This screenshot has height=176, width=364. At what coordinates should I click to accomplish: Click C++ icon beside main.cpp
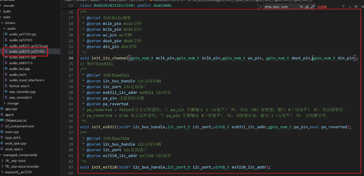tap(2, 132)
